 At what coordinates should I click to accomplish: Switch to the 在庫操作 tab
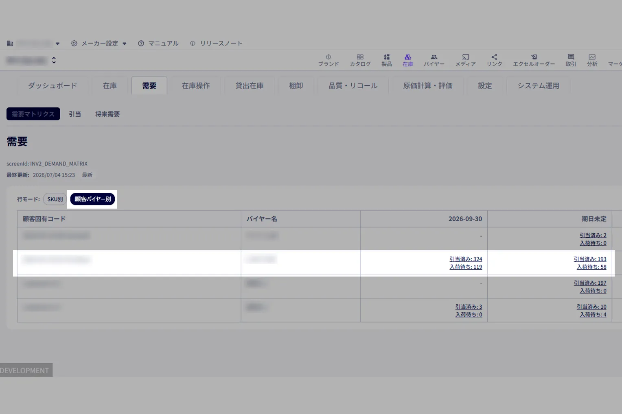click(196, 85)
